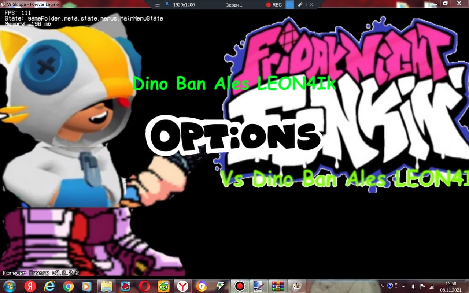Screen dimensions: 469x293
Task: Show hidden tray icons arrow
Action: click(403, 286)
